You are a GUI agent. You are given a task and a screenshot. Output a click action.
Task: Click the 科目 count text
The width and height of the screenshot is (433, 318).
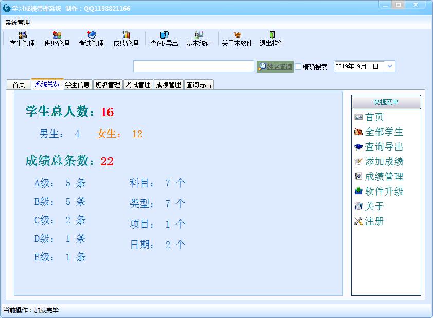click(x=157, y=183)
